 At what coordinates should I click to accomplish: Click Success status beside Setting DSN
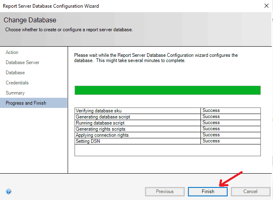click(211, 141)
